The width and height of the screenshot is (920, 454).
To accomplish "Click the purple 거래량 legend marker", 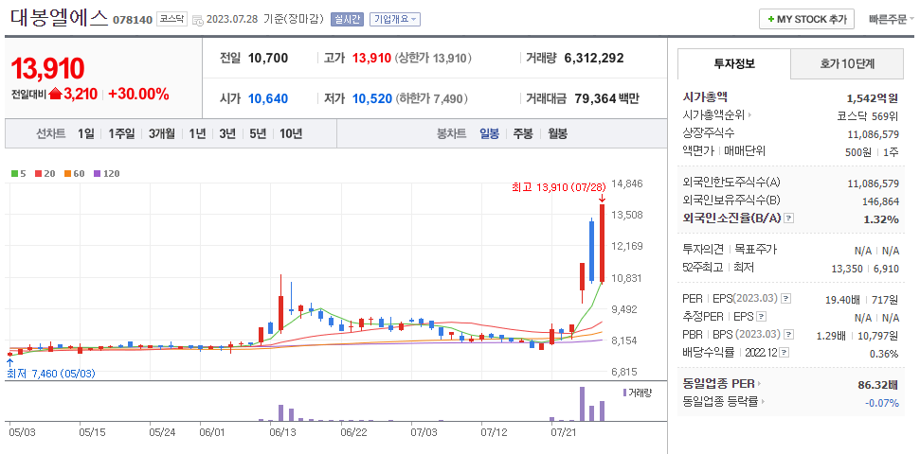I will coord(624,393).
